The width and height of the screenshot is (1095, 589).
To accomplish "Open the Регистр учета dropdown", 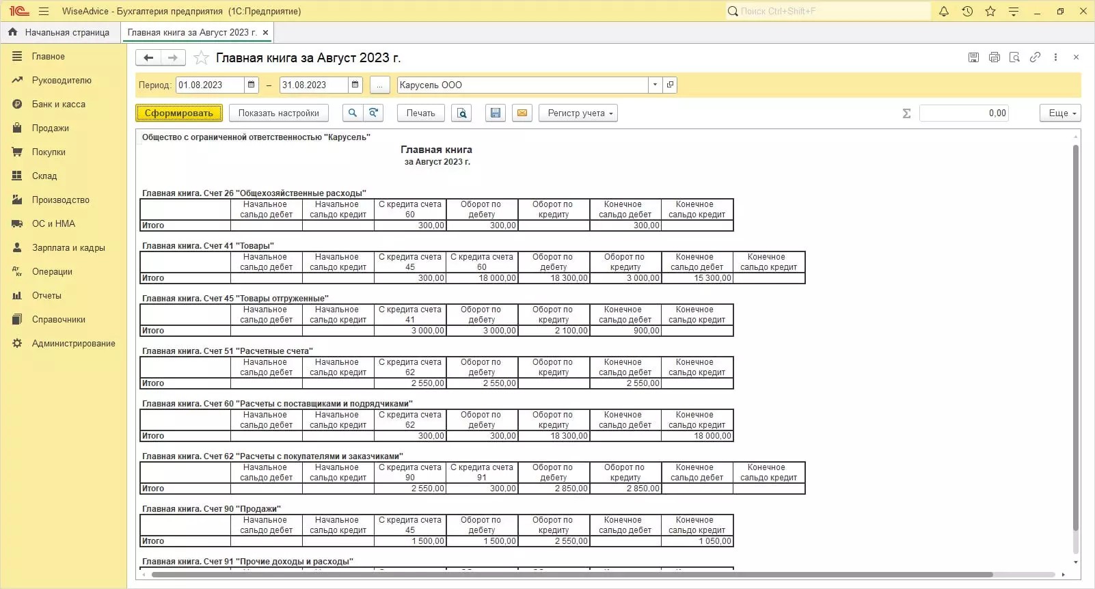I will 578,113.
